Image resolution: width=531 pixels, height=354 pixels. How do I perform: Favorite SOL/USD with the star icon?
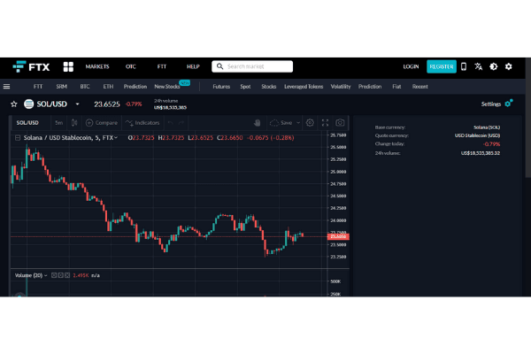[x=13, y=104]
